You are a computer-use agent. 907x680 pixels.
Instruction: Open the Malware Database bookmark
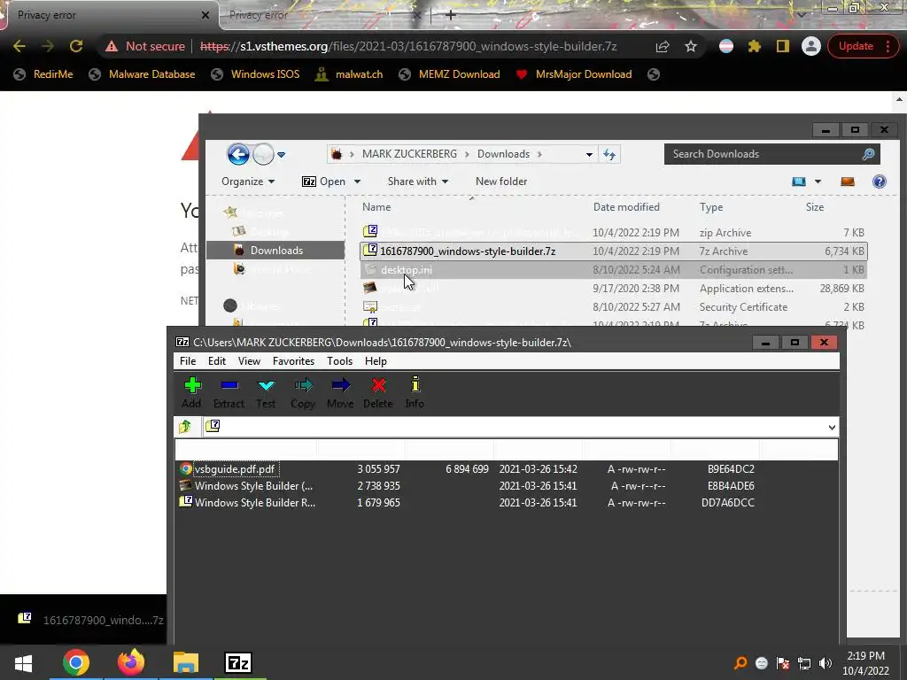[x=143, y=74]
